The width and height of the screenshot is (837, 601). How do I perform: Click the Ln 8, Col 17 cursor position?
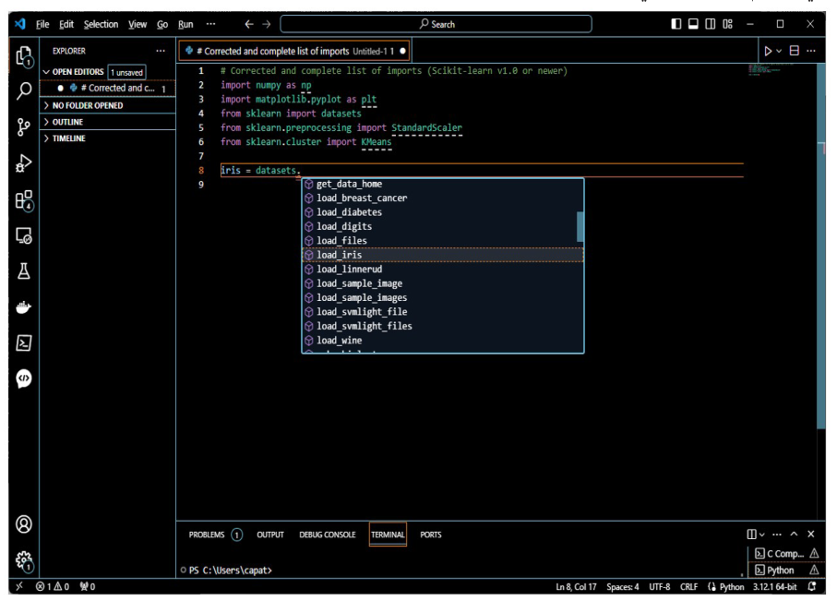[576, 586]
